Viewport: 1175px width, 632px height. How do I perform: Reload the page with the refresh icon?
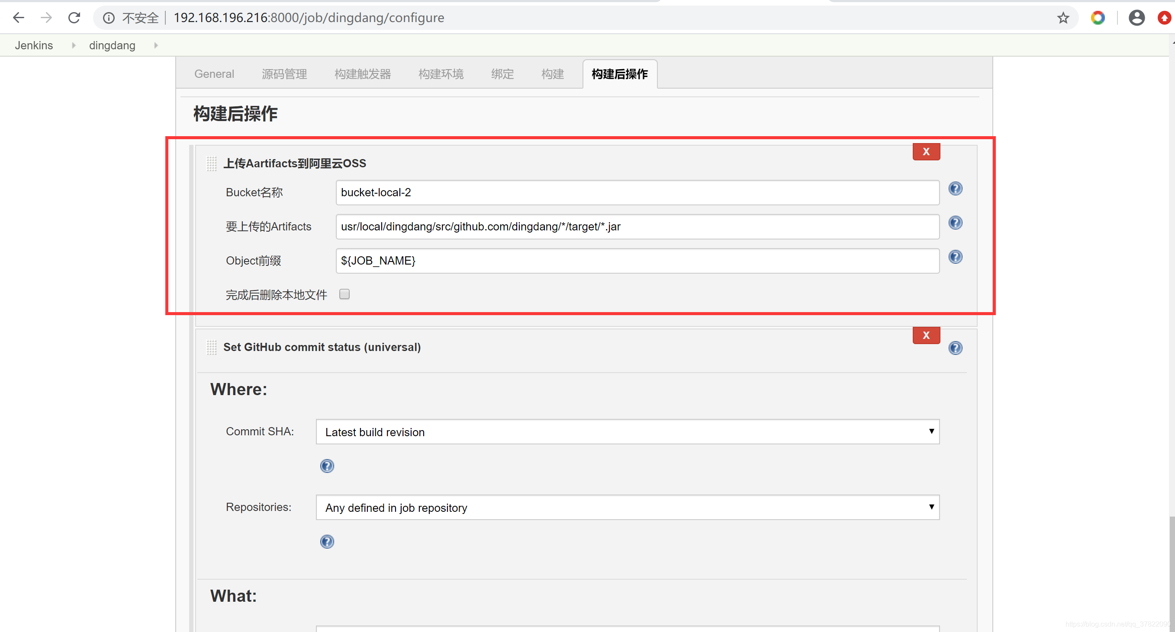click(x=74, y=18)
